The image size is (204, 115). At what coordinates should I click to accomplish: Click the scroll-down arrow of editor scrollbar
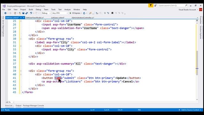197,99
